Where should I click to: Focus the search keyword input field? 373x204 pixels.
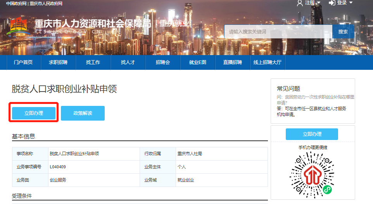[278, 32]
